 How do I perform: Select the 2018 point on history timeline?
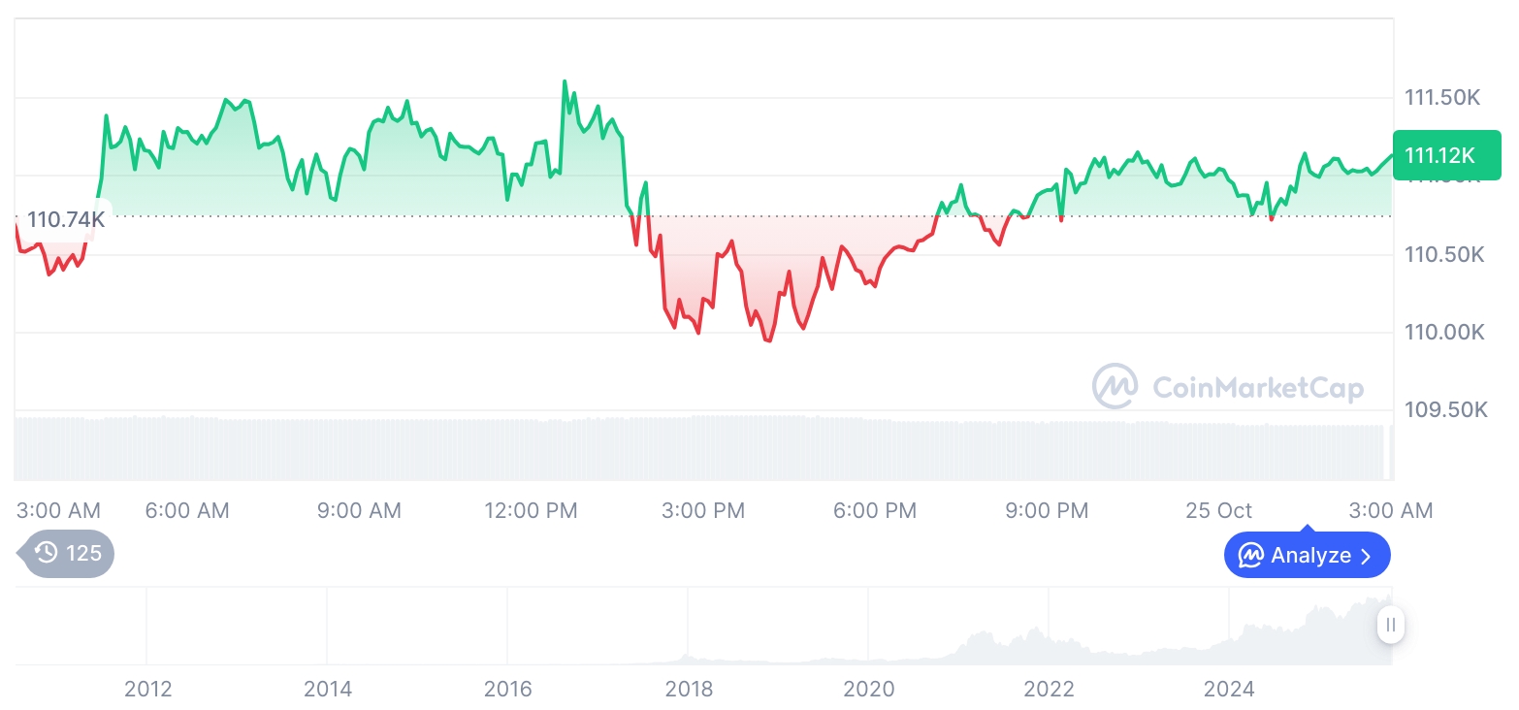click(x=689, y=689)
